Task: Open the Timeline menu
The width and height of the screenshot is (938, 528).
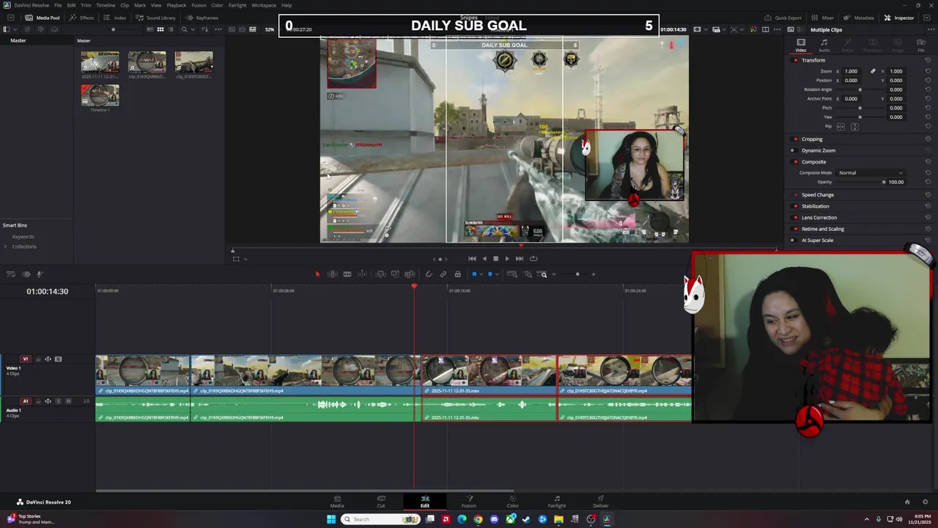Action: (106, 5)
